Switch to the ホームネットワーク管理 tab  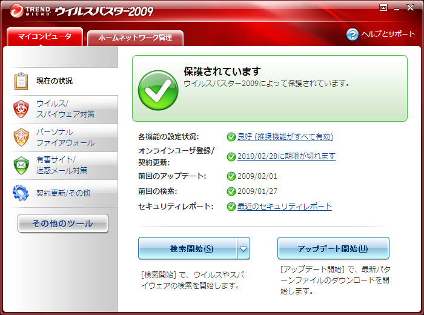(135, 38)
